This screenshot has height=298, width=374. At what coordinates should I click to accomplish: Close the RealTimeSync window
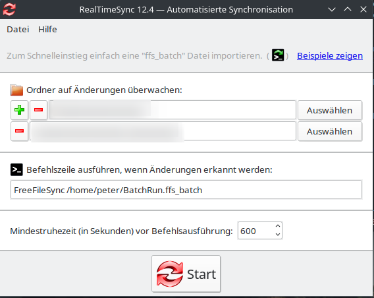click(363, 9)
